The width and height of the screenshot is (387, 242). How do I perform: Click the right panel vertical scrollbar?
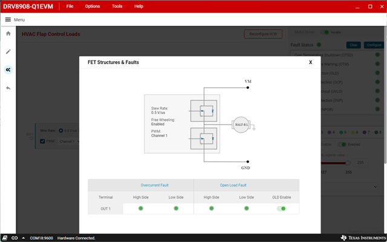tap(385, 94)
